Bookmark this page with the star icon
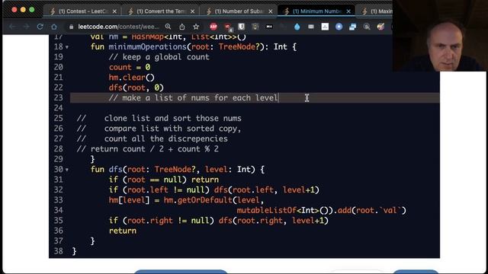Image resolution: width=488 pixels, height=274 pixels. (x=196, y=27)
